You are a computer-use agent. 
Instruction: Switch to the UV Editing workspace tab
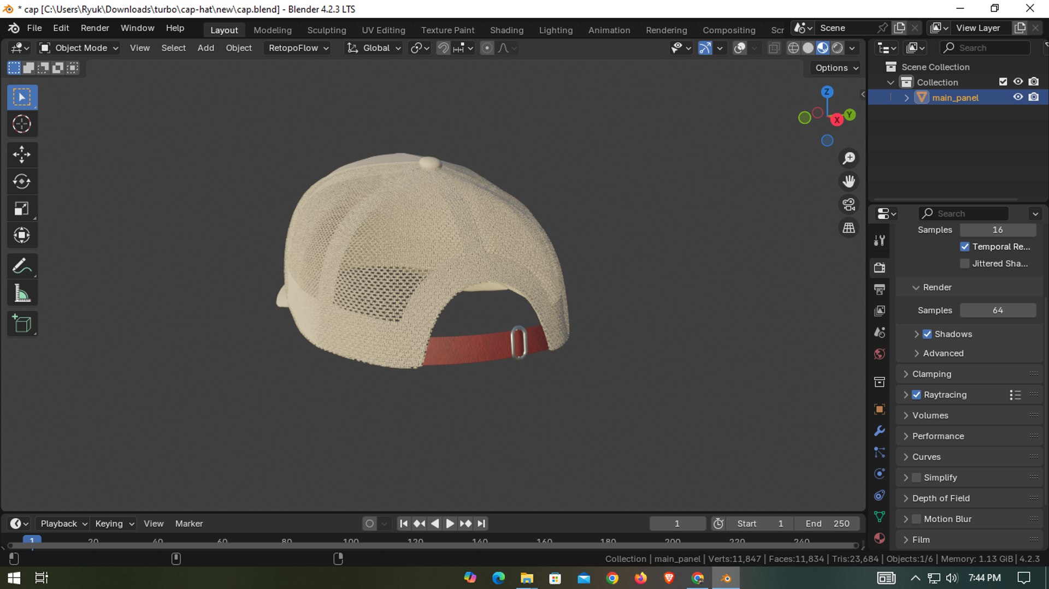[x=384, y=30]
